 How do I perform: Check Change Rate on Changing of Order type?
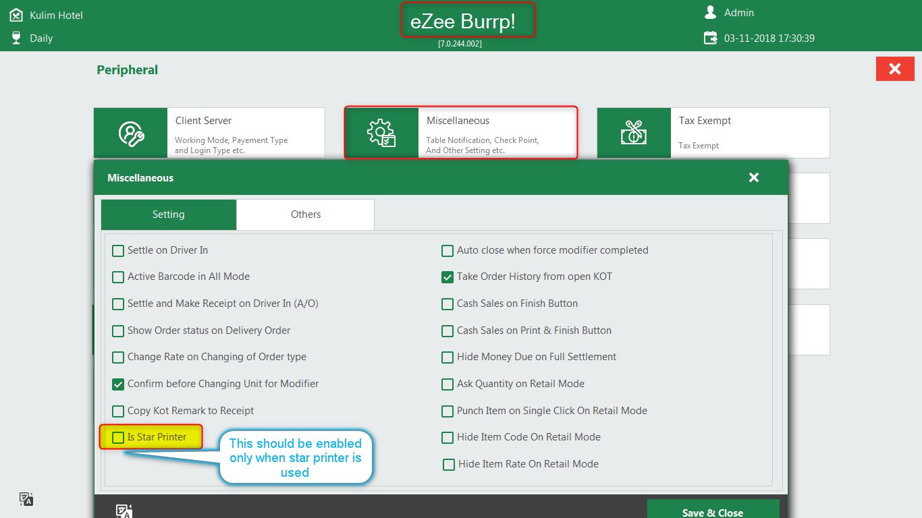click(118, 357)
